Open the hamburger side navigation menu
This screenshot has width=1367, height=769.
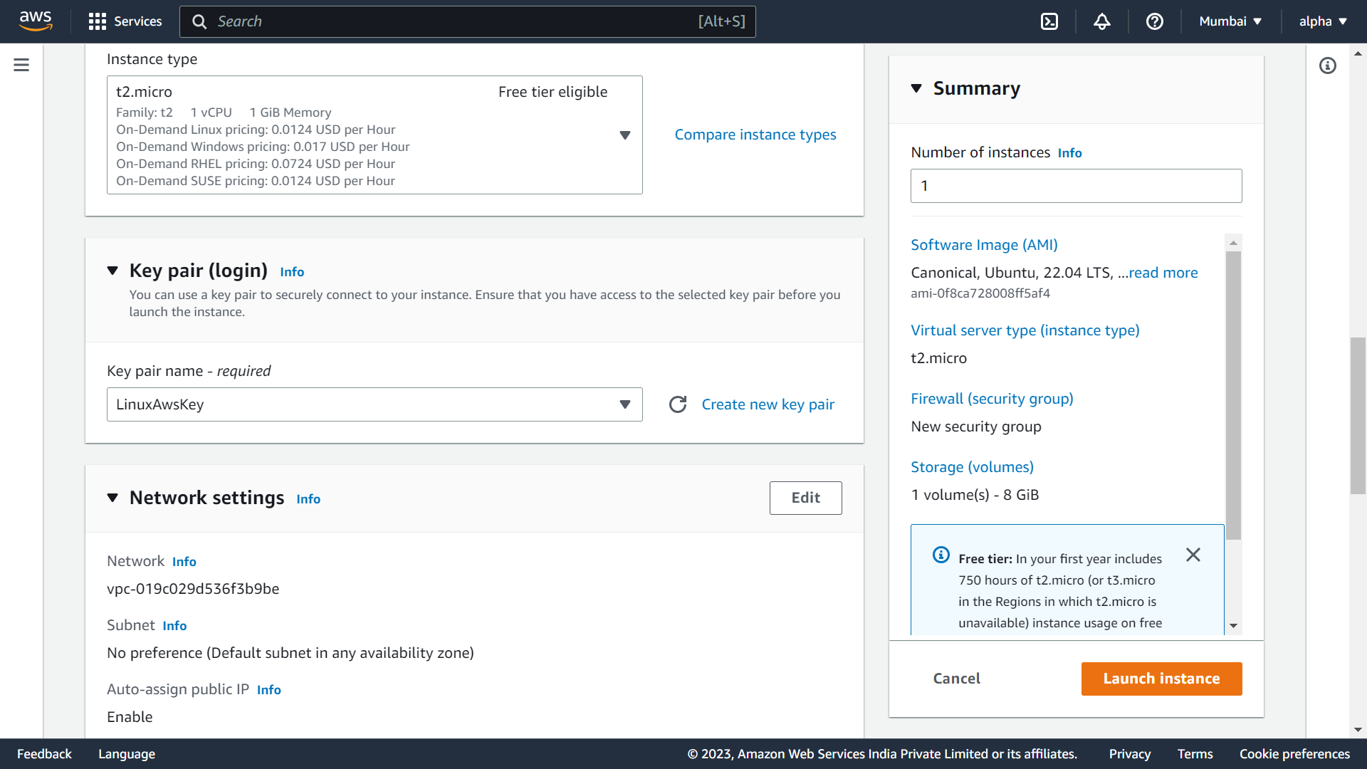pos(21,66)
